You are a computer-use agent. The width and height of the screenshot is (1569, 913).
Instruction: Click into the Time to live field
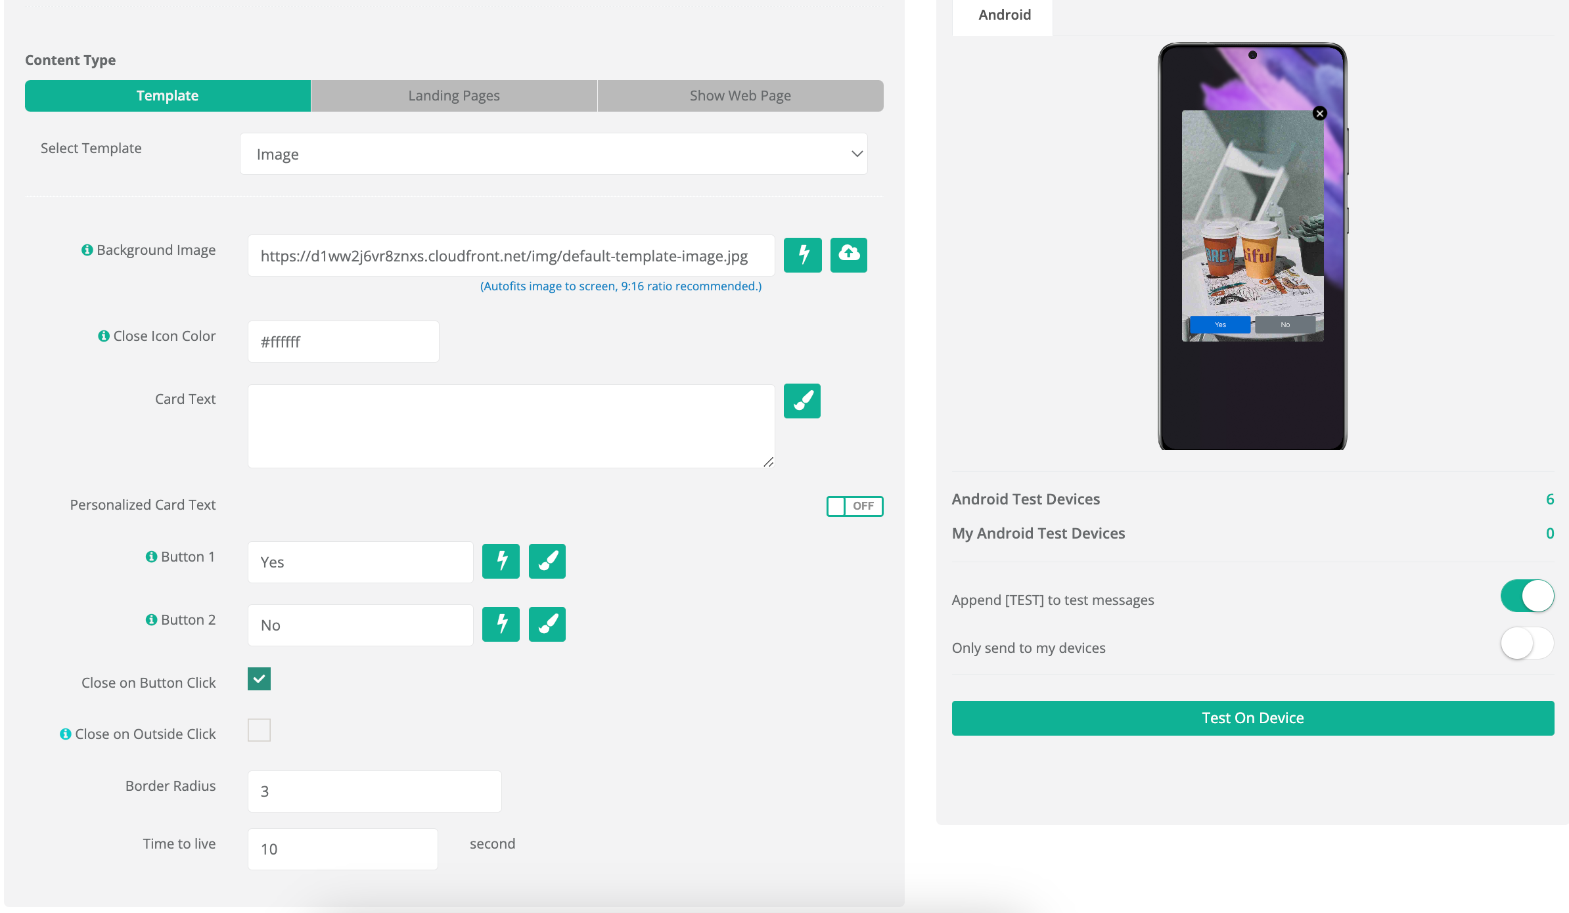tap(342, 849)
